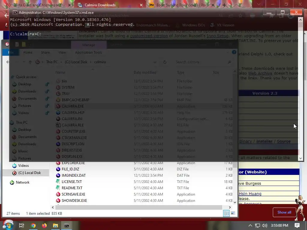Click Chrome's back arrow
The image size is (307, 230).
tap(6, 16)
